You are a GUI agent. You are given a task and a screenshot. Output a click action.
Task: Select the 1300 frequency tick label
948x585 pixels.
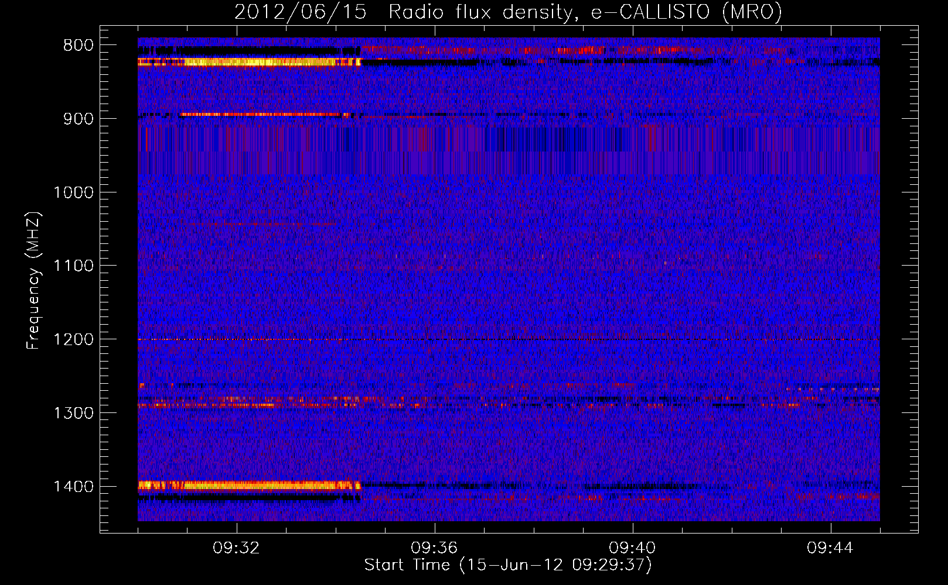click(x=73, y=414)
